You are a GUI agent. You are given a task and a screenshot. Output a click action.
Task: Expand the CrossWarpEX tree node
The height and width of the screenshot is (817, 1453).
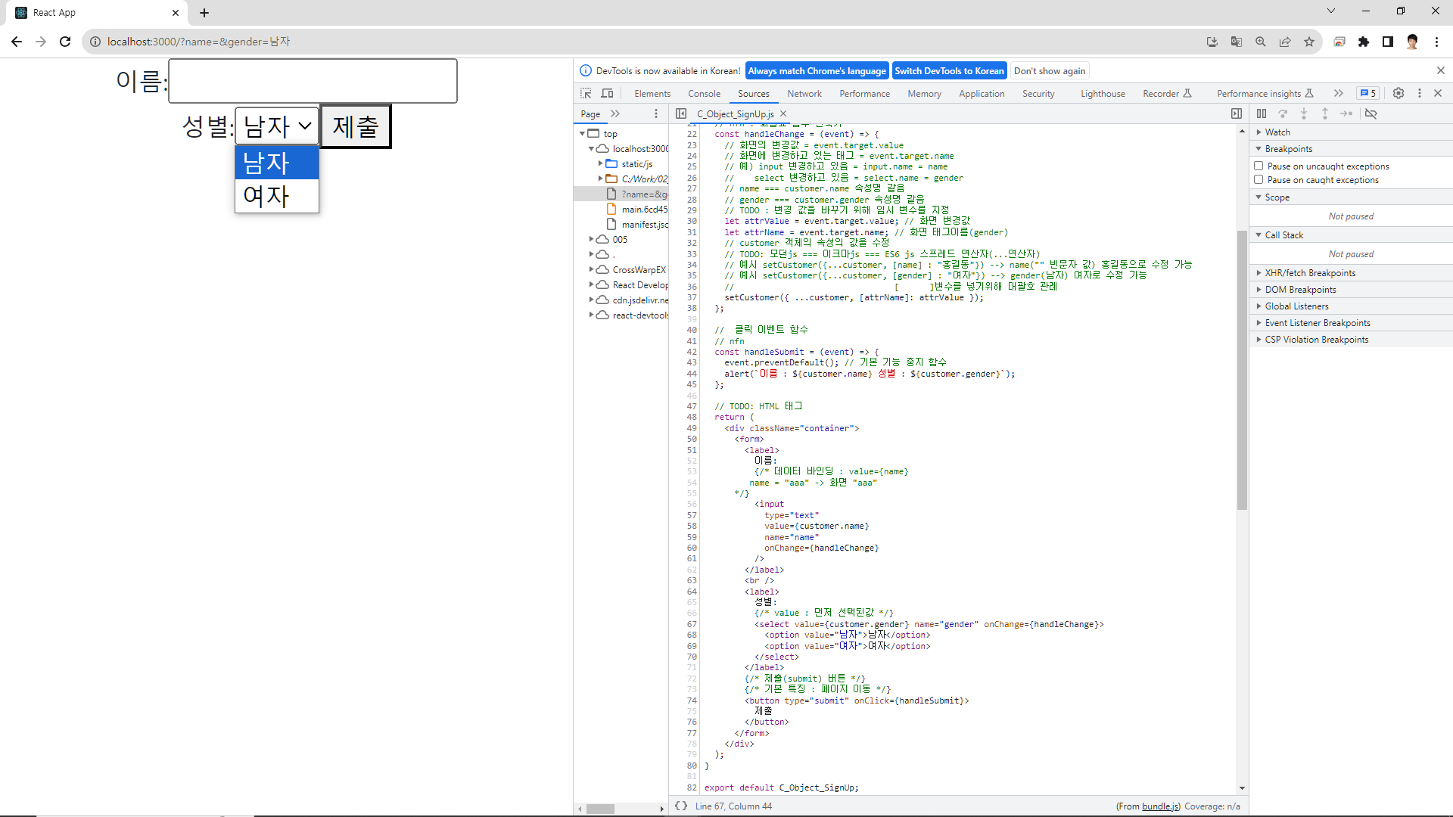coord(592,269)
